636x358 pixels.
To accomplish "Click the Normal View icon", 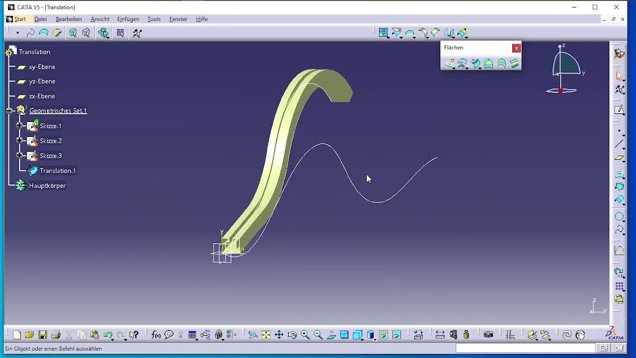I will 331,335.
